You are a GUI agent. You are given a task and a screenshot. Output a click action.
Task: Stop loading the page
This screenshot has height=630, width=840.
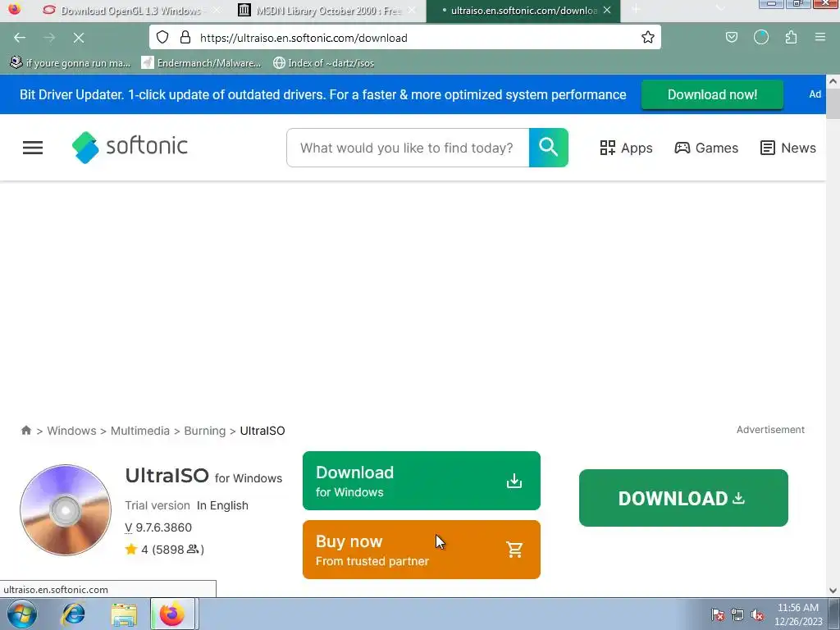(x=78, y=38)
